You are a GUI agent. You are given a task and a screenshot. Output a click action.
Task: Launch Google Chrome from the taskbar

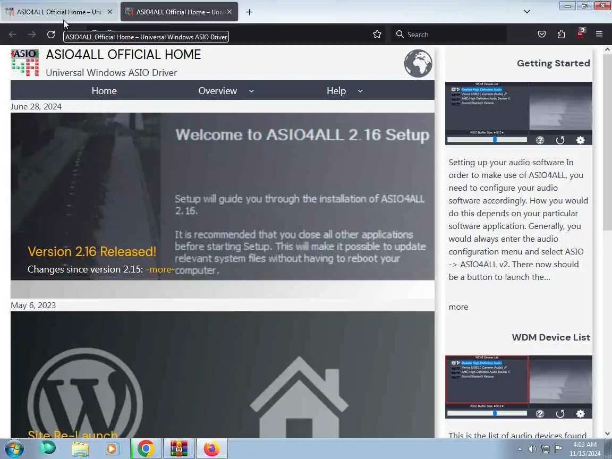coord(146,449)
